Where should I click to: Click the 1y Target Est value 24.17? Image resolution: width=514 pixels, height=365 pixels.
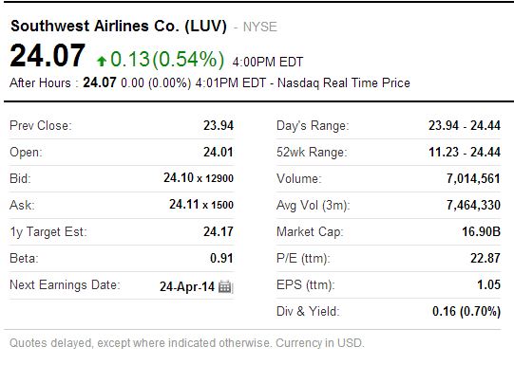coord(219,232)
